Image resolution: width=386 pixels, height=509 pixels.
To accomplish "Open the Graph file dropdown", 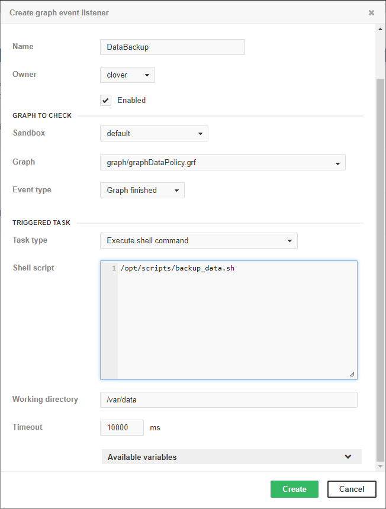I will (x=223, y=163).
